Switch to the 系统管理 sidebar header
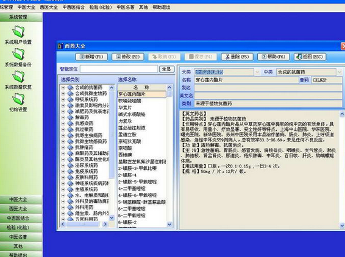 tap(21, 17)
